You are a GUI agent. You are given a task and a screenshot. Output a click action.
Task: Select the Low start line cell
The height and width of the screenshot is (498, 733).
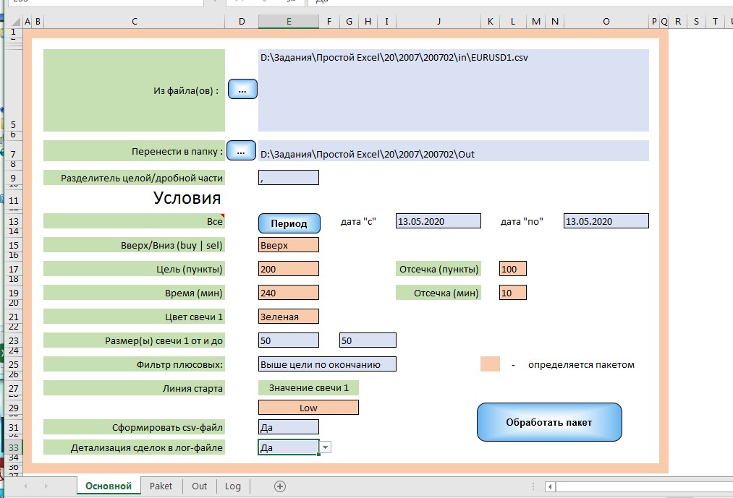308,408
